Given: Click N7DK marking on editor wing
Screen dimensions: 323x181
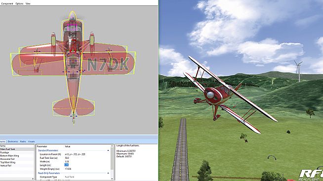Looking at the screenshot, I should pyautogui.click(x=108, y=64).
